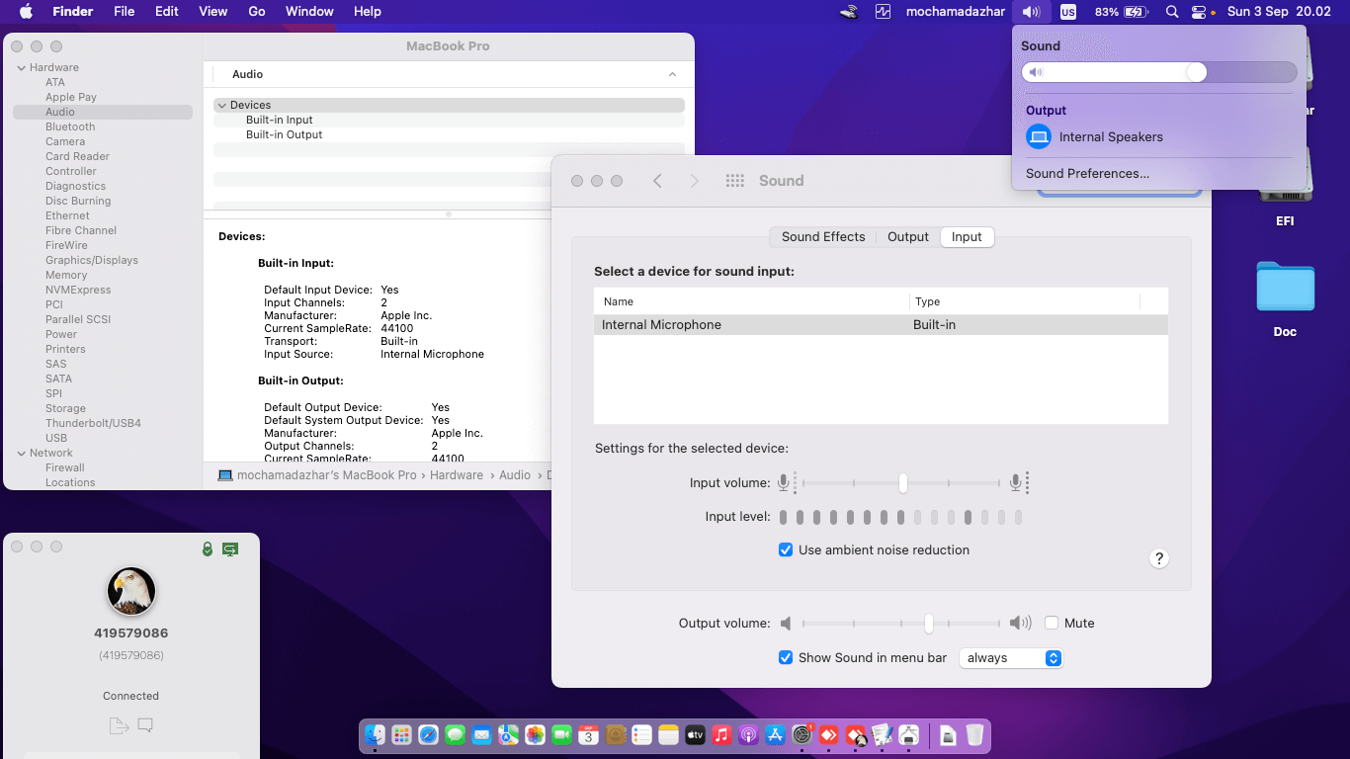Click the eagle avatar in AnyDesk window
Screen dimensions: 1350x759
click(131, 591)
